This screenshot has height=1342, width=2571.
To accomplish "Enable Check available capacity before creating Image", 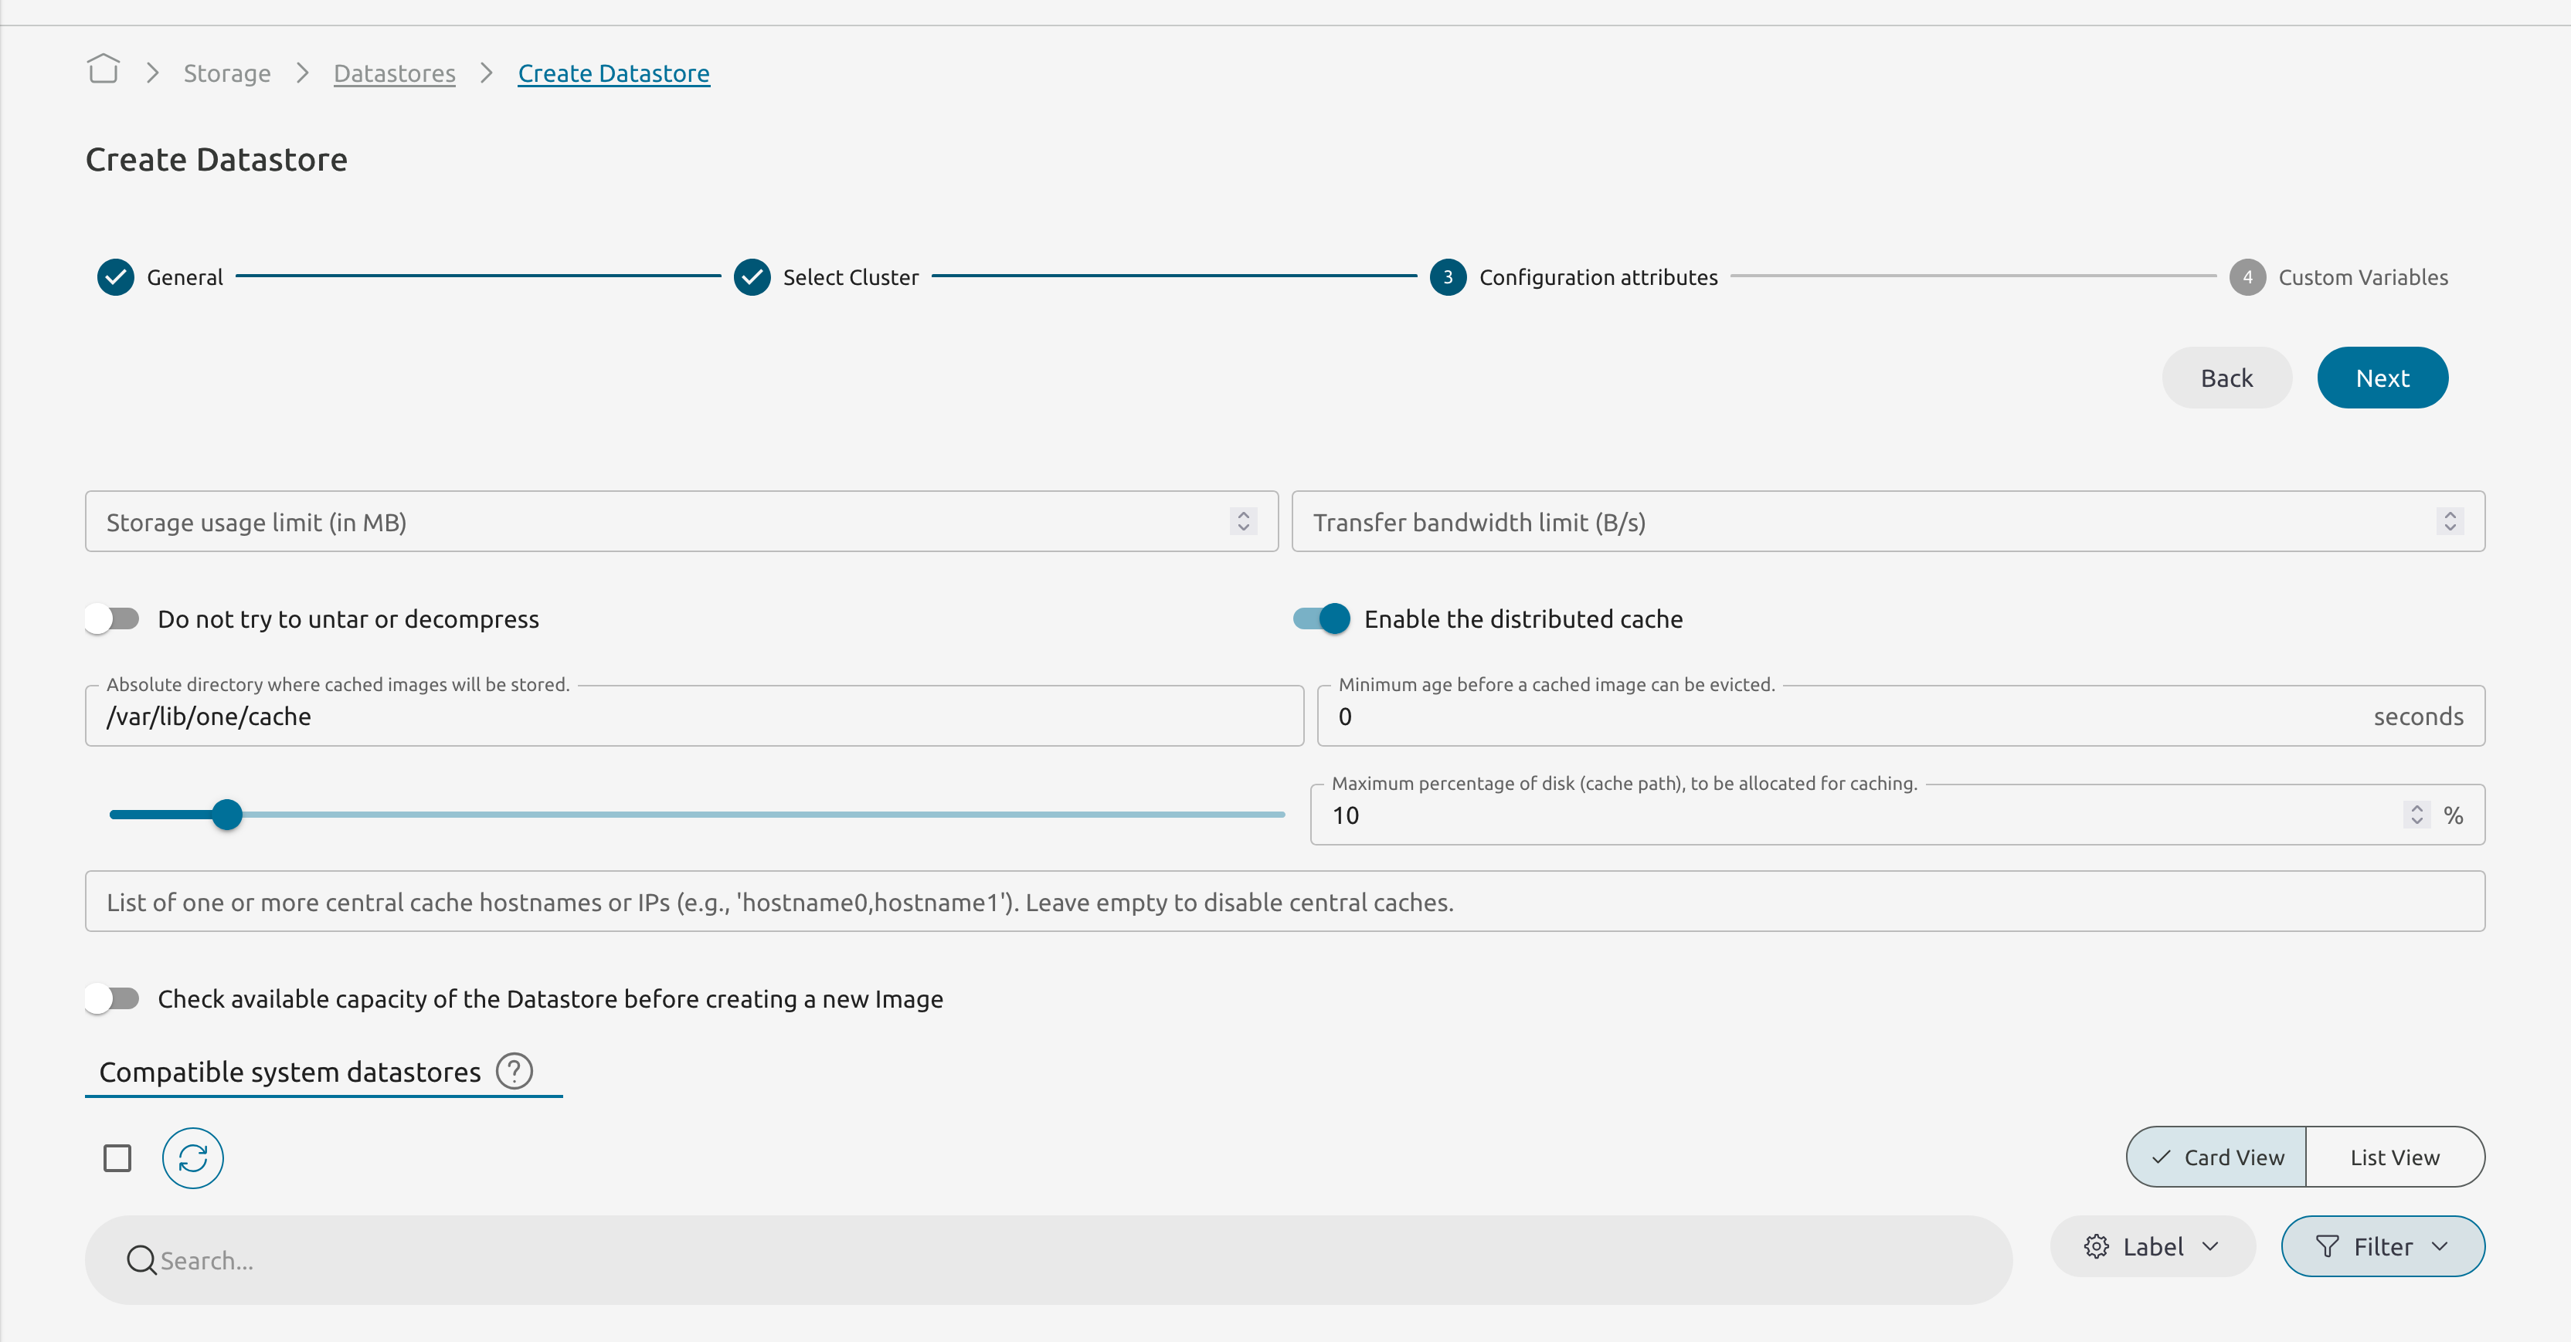I will 112,998.
